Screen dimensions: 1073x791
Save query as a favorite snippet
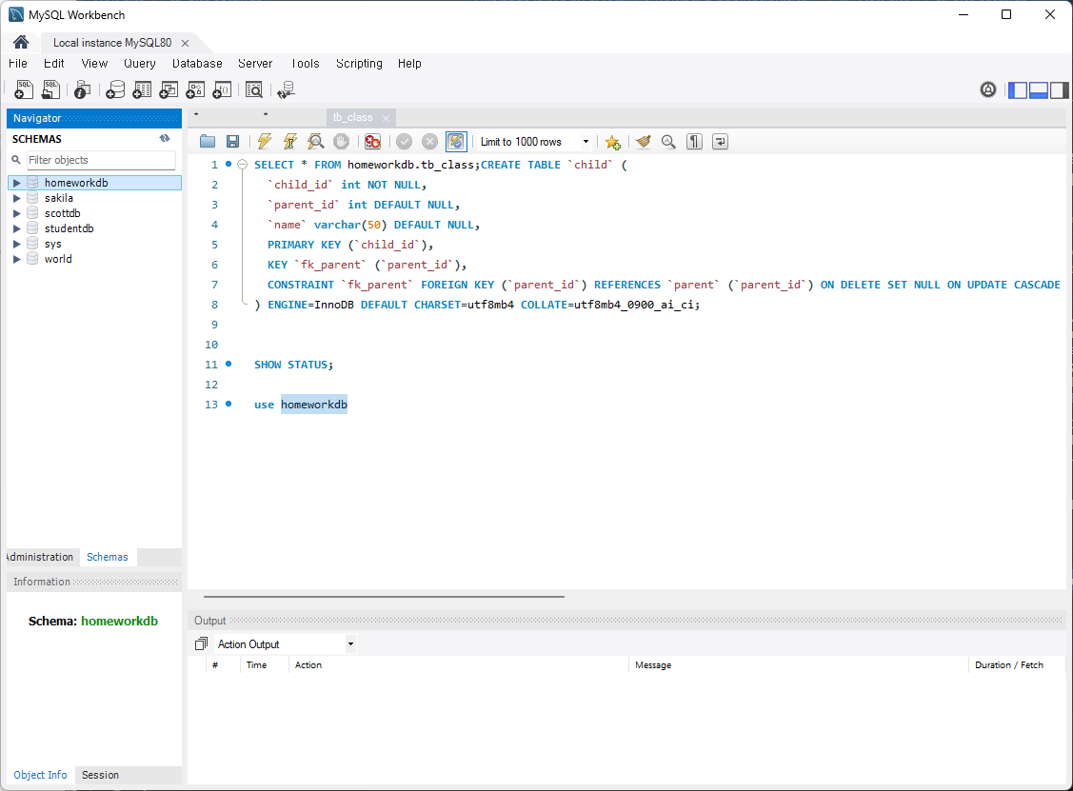click(612, 142)
